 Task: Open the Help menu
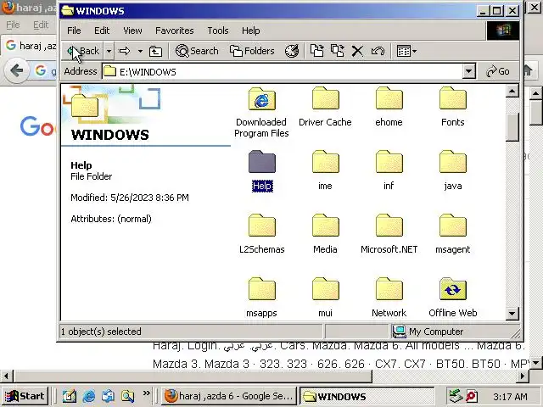click(251, 31)
